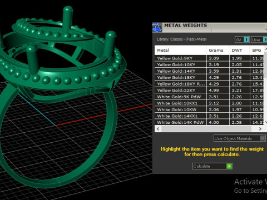The height and width of the screenshot is (200, 267).
Task: Click the grams value for Yellow Gold:18KY
Action: click(217, 77)
